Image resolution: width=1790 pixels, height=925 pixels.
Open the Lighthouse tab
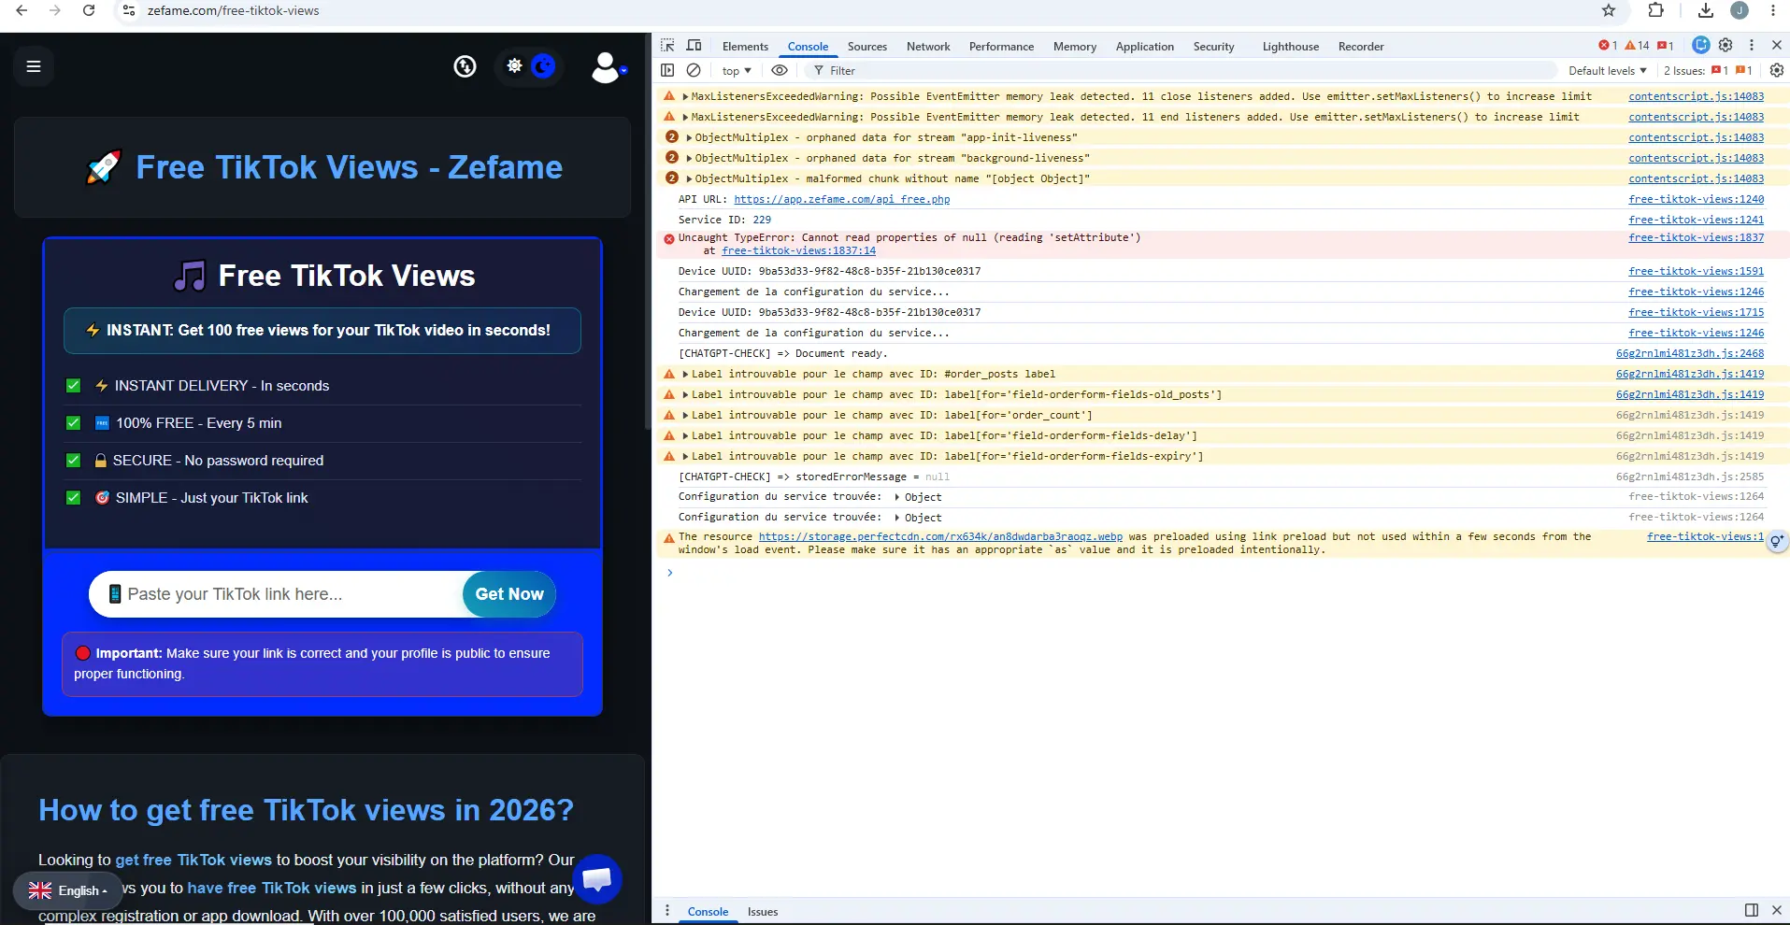(1291, 47)
